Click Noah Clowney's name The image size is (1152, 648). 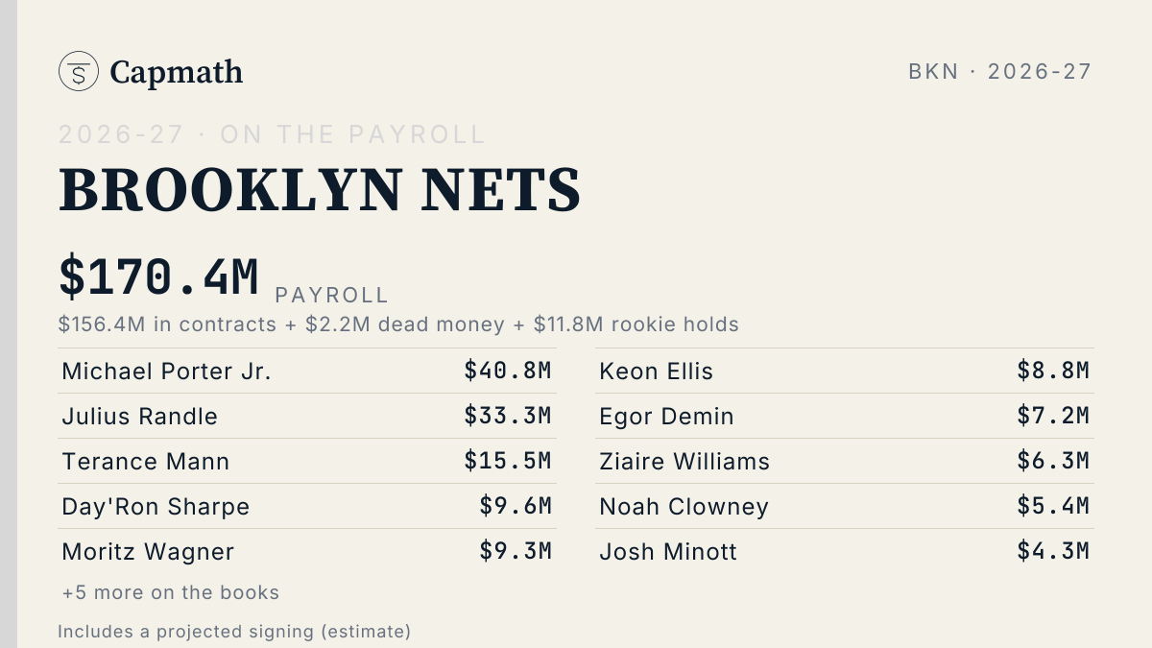pos(684,507)
